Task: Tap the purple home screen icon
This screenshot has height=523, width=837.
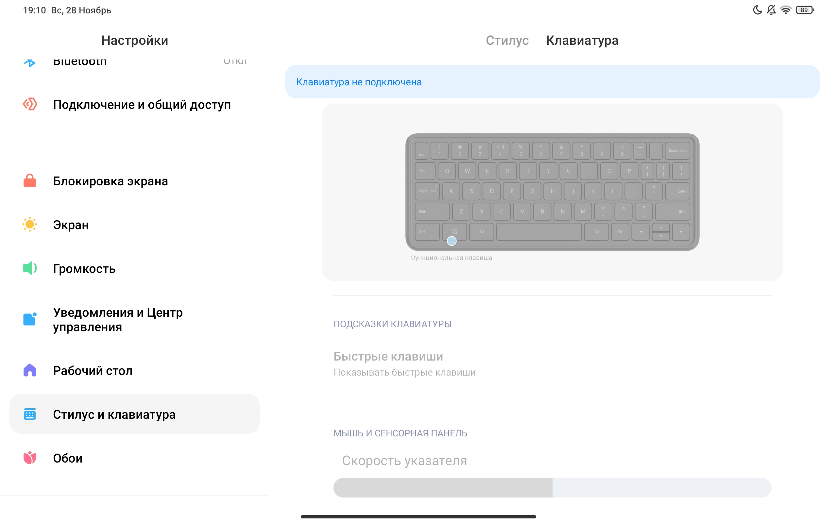Action: click(30, 370)
